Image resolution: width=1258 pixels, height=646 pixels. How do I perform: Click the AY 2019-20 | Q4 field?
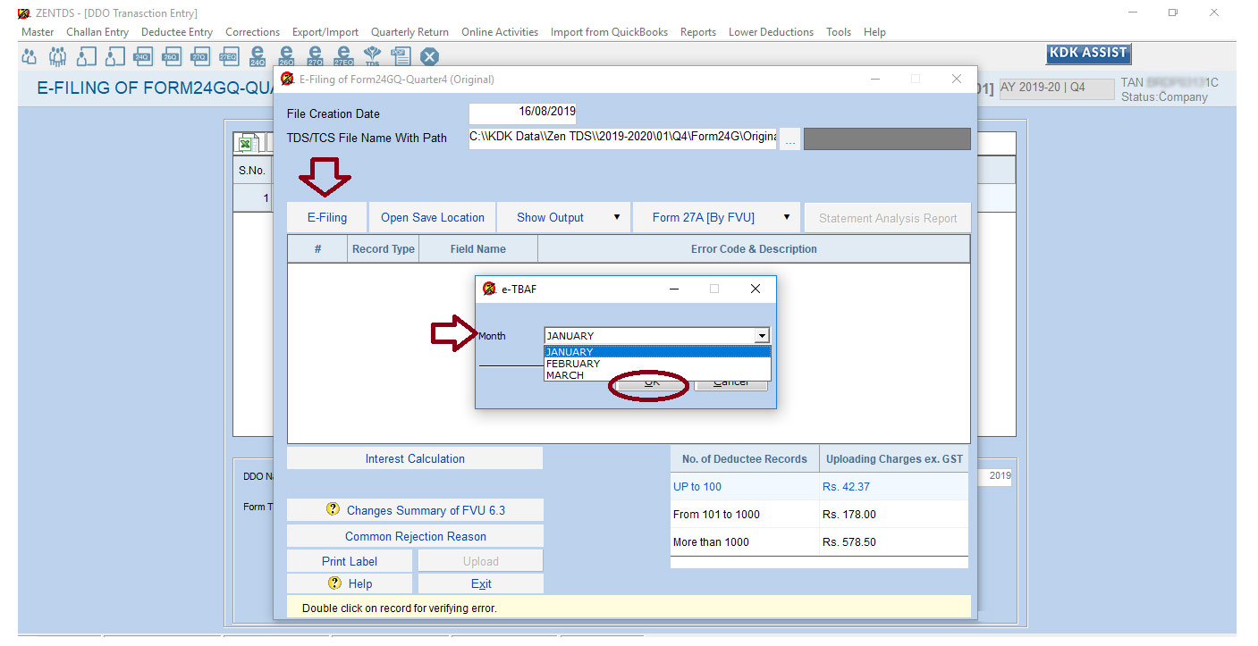(x=1057, y=88)
